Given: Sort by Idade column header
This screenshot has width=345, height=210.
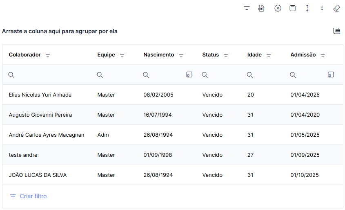Looking at the screenshot, I should click(x=254, y=55).
